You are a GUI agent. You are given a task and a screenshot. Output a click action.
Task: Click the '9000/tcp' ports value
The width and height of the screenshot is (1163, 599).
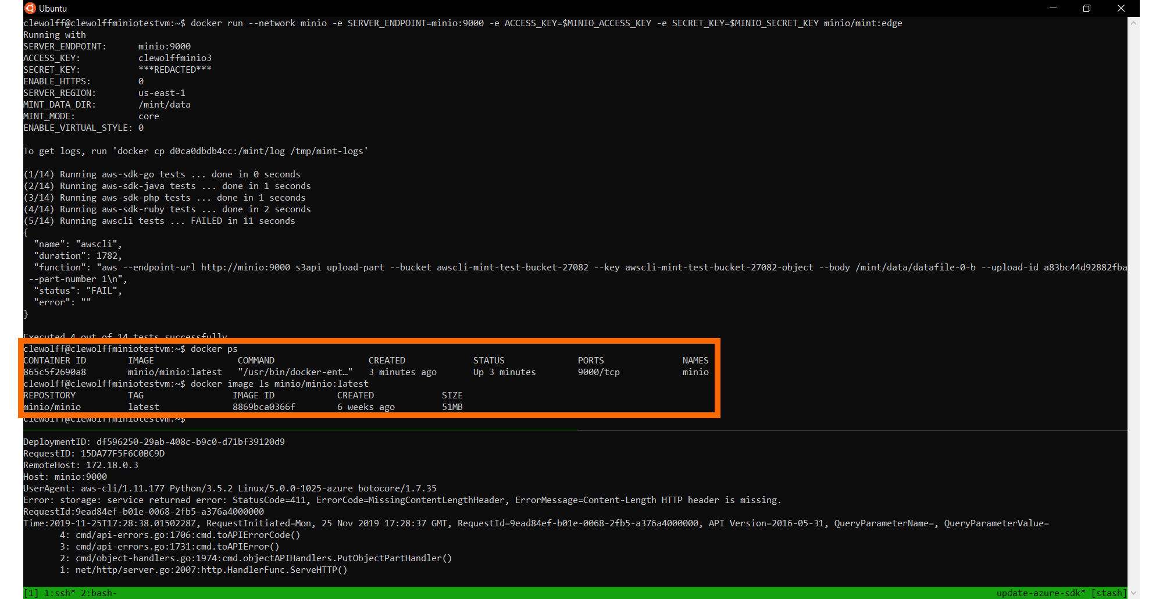(599, 372)
